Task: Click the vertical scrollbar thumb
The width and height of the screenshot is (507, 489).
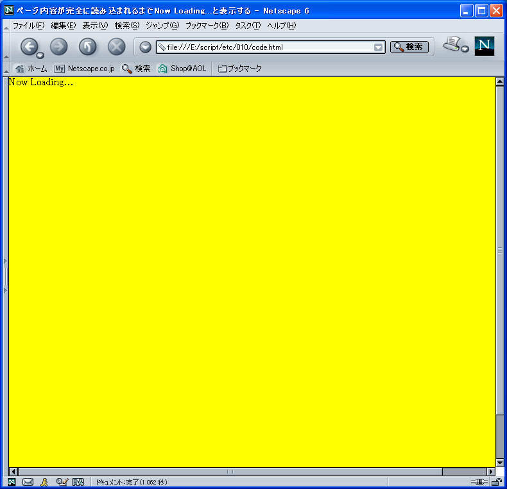Action: point(499,251)
